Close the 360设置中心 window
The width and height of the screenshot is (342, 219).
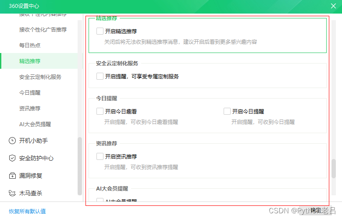click(x=333, y=6)
